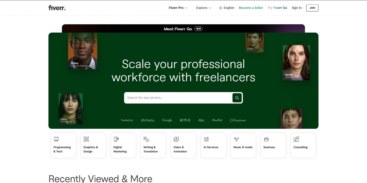This screenshot has width=367, height=183.
Task: Click the Meta logo
Action: pyautogui.click(x=148, y=120)
